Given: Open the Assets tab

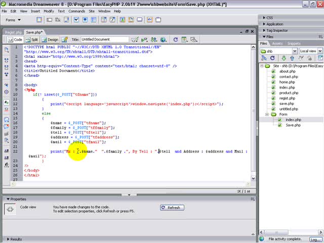Looking at the screenshot, I should pos(277,44).
